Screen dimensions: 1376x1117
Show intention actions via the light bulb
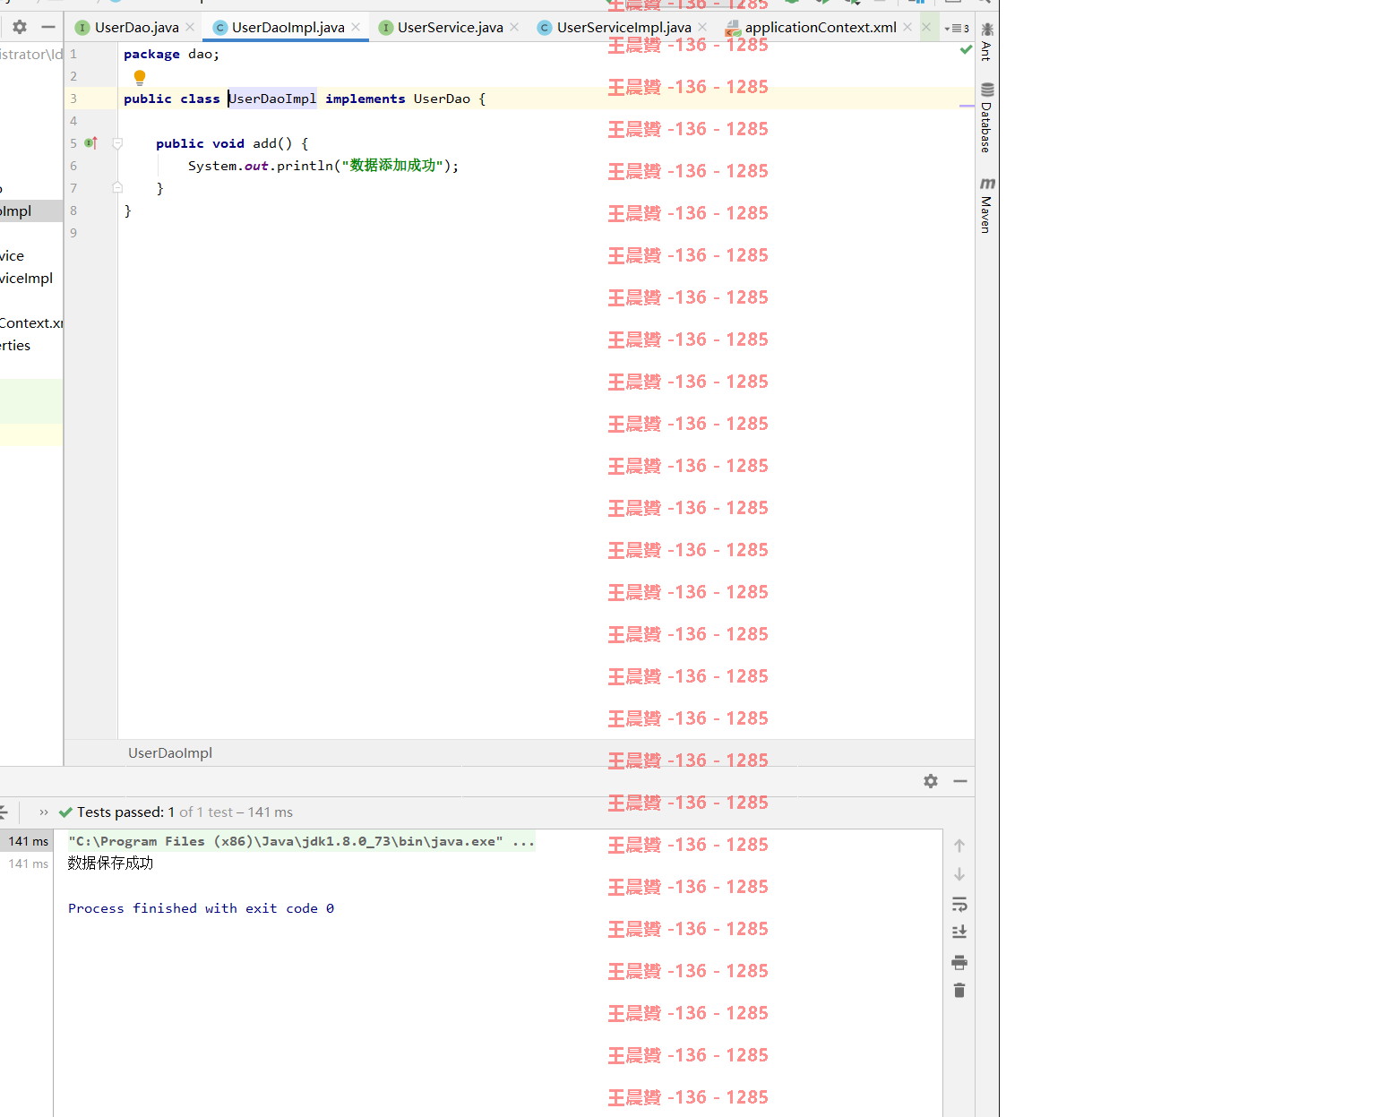click(x=140, y=78)
